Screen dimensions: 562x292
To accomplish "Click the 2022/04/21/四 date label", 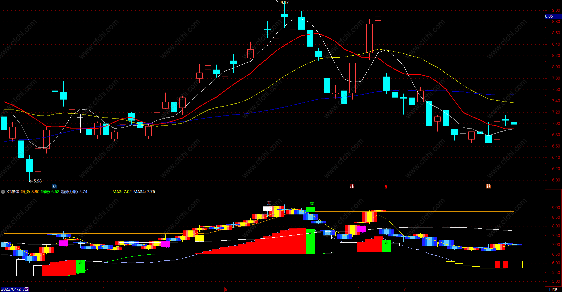I will coord(15,289).
